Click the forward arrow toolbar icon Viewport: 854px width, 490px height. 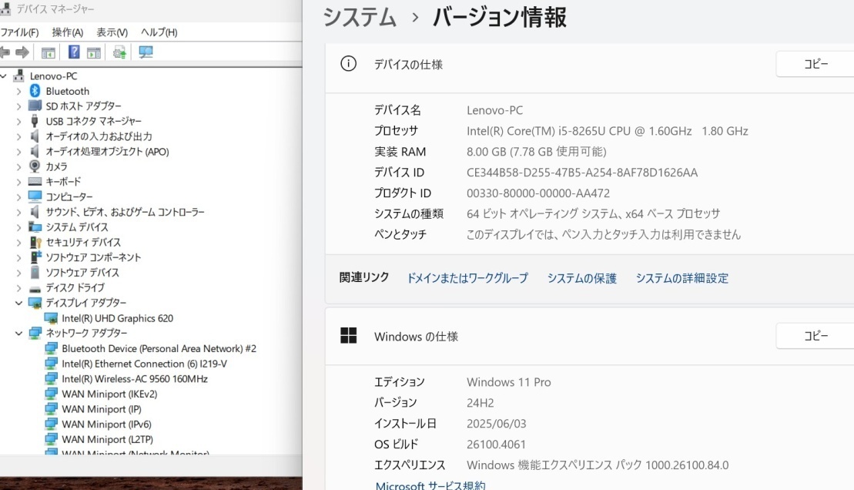tap(22, 52)
